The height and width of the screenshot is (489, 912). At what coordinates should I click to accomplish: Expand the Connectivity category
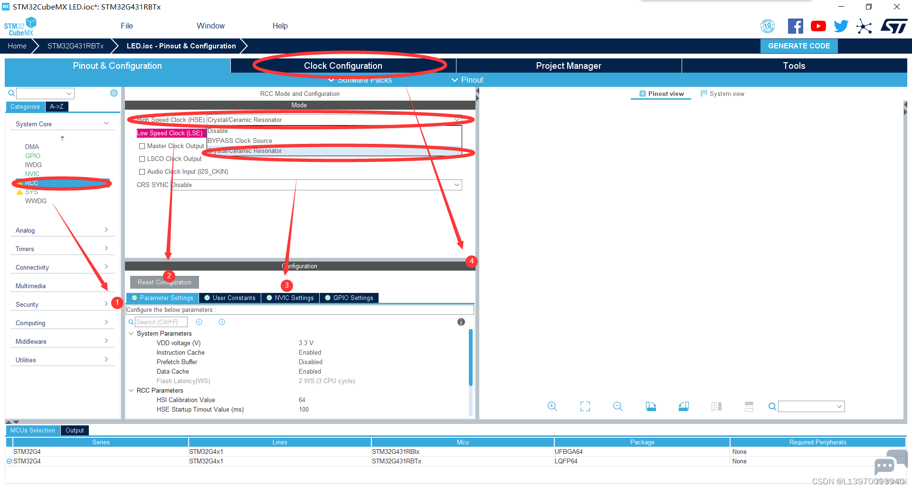(x=106, y=267)
